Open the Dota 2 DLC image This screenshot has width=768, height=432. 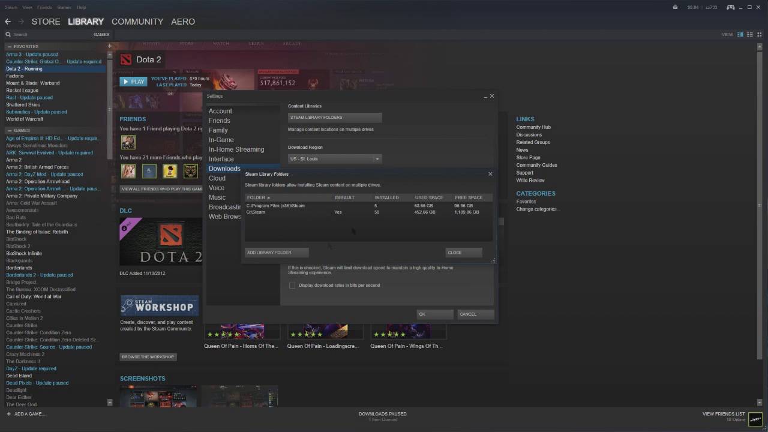pyautogui.click(x=161, y=241)
